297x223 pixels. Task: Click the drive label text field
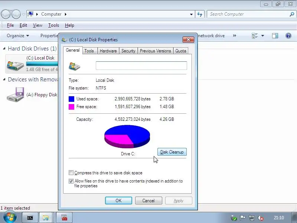tap(141, 65)
